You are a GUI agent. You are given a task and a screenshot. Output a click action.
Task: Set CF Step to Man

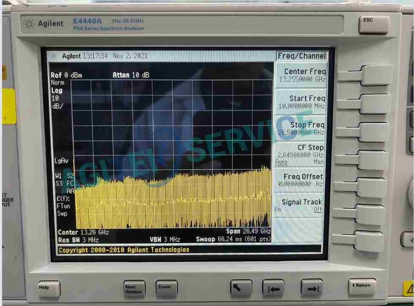318,162
